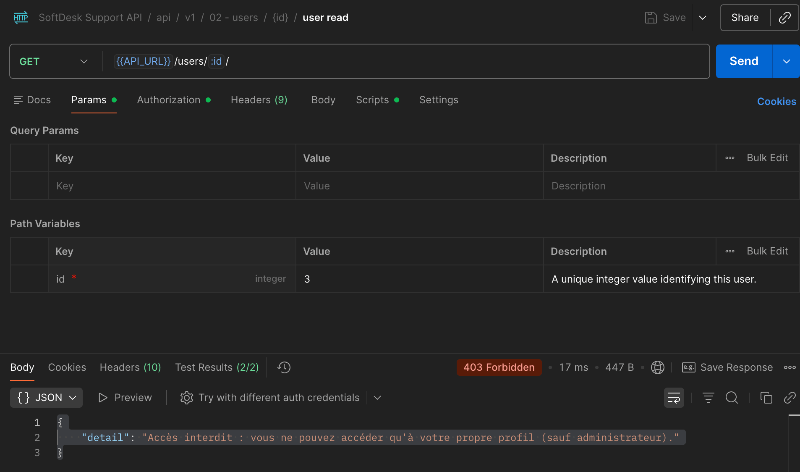Open the Cookies link
Viewport: 800px width, 472px height.
[x=776, y=102]
